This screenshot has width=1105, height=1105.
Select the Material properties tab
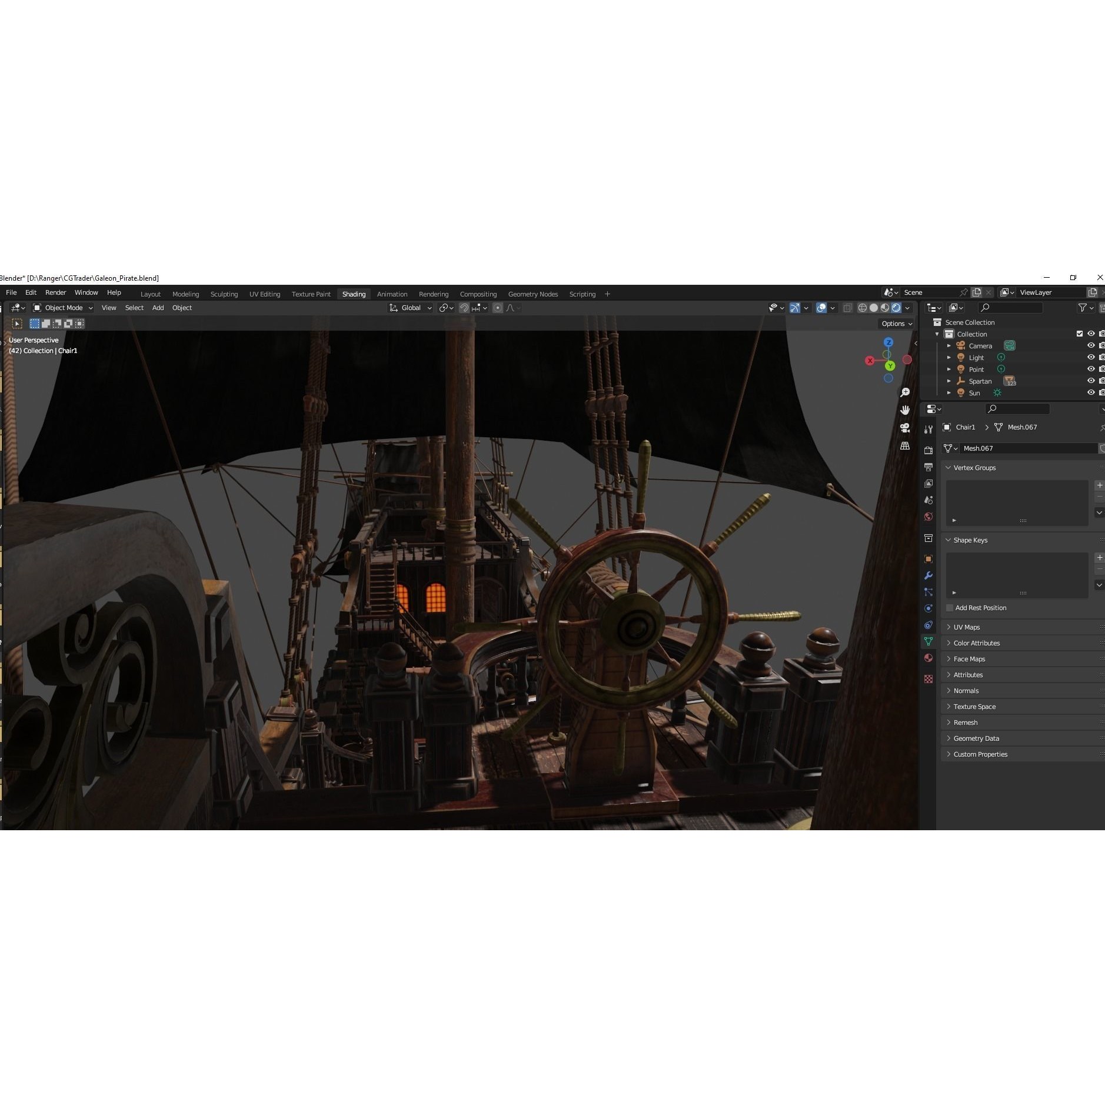point(928,657)
